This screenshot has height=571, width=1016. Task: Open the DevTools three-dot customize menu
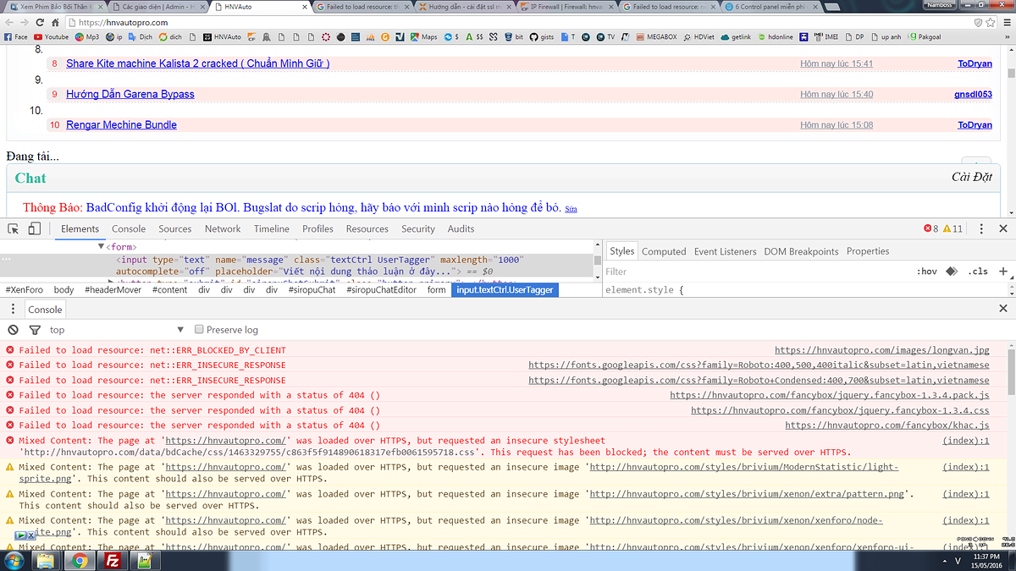tap(981, 228)
